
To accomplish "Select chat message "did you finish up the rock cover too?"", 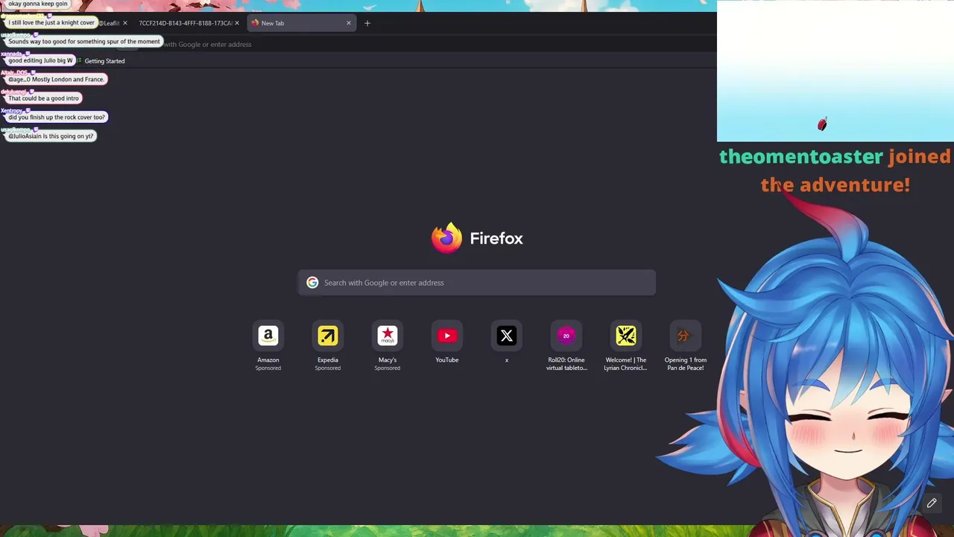I will pos(57,117).
